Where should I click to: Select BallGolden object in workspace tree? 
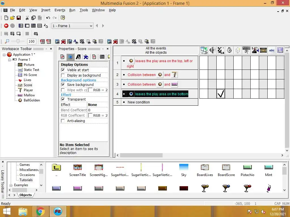[32, 100]
